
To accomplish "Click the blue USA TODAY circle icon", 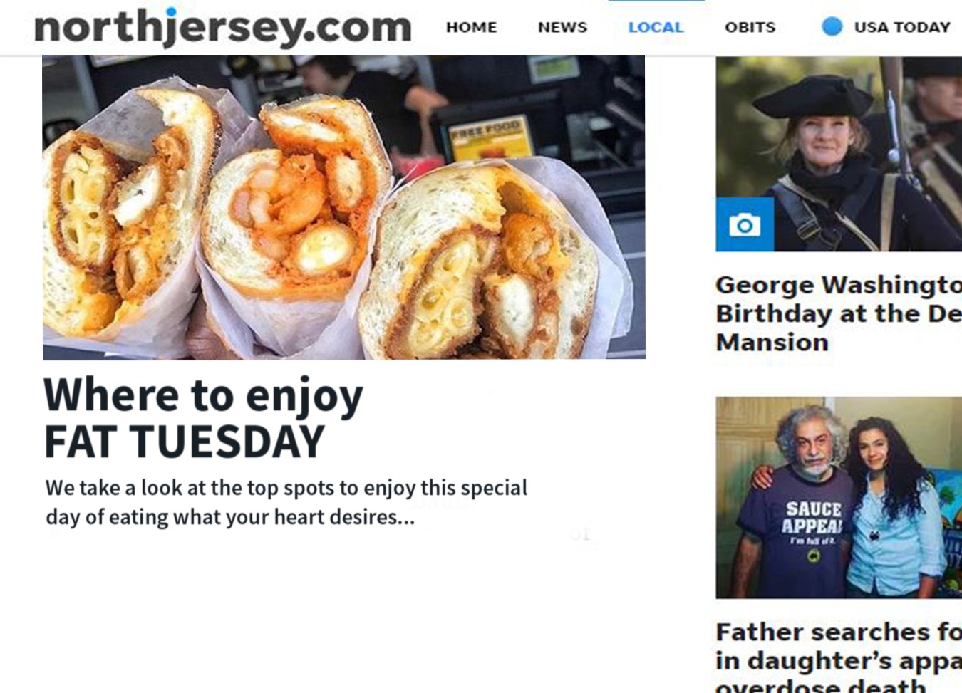I will (x=832, y=27).
